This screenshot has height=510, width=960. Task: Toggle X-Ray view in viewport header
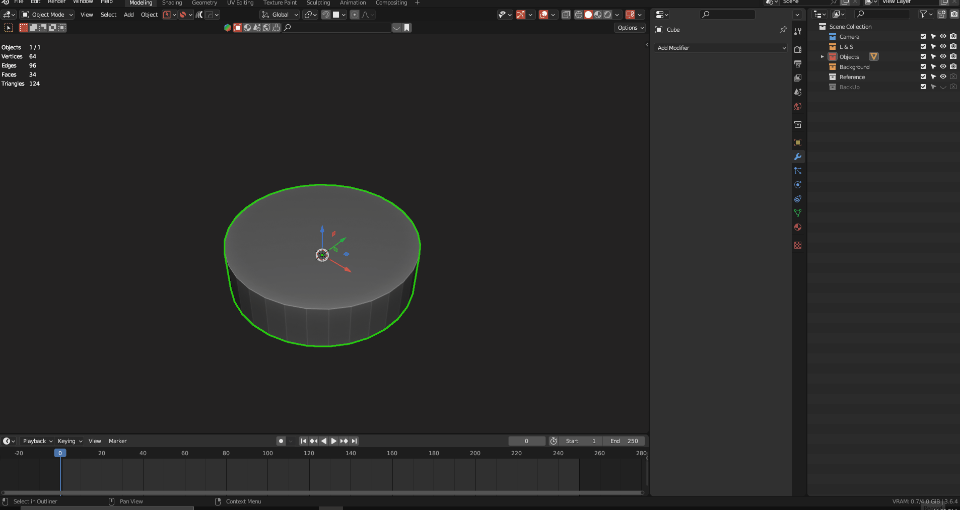click(x=566, y=15)
